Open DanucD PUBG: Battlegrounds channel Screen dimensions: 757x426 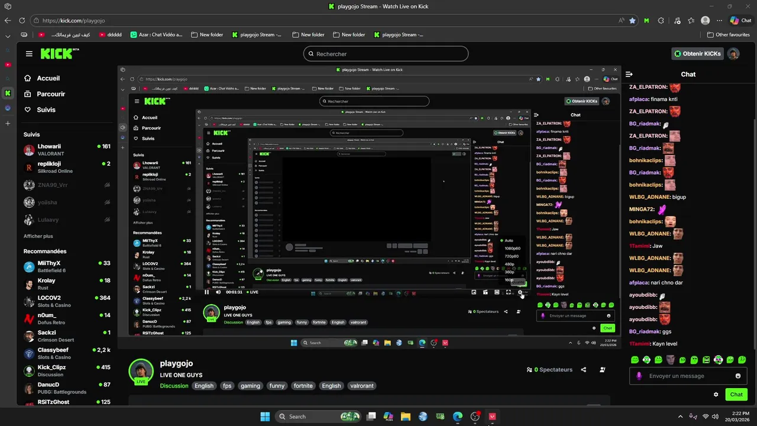[x=67, y=388]
